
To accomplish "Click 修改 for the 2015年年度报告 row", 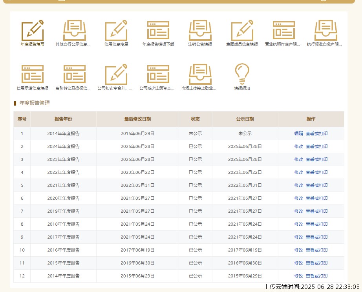I will 298,263.
